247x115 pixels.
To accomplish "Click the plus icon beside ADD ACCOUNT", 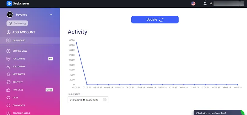I will coord(9,32).
